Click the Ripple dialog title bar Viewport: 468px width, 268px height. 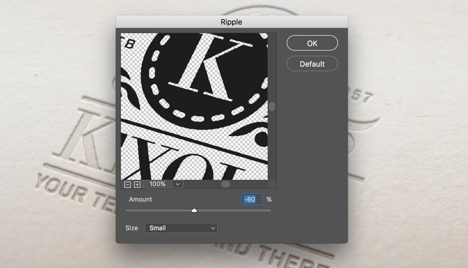(x=231, y=22)
